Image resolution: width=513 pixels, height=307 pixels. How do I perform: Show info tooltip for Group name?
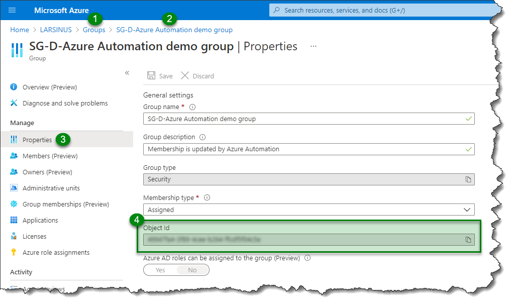[x=192, y=107]
